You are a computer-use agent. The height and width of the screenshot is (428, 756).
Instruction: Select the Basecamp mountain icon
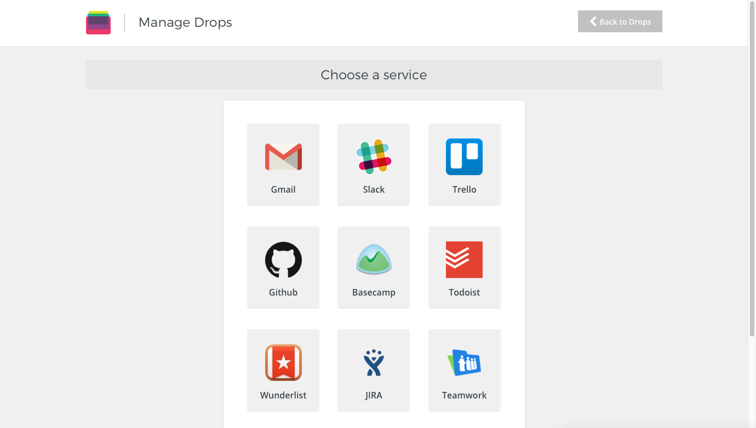click(x=374, y=259)
